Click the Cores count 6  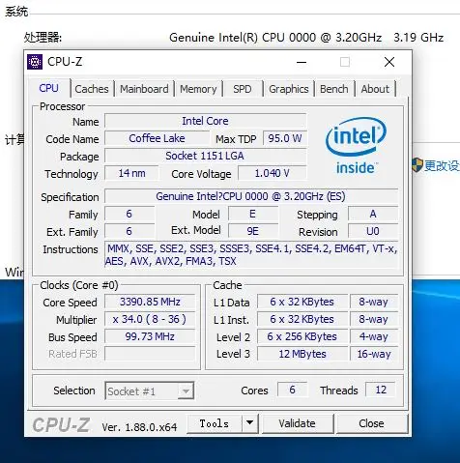click(x=292, y=390)
